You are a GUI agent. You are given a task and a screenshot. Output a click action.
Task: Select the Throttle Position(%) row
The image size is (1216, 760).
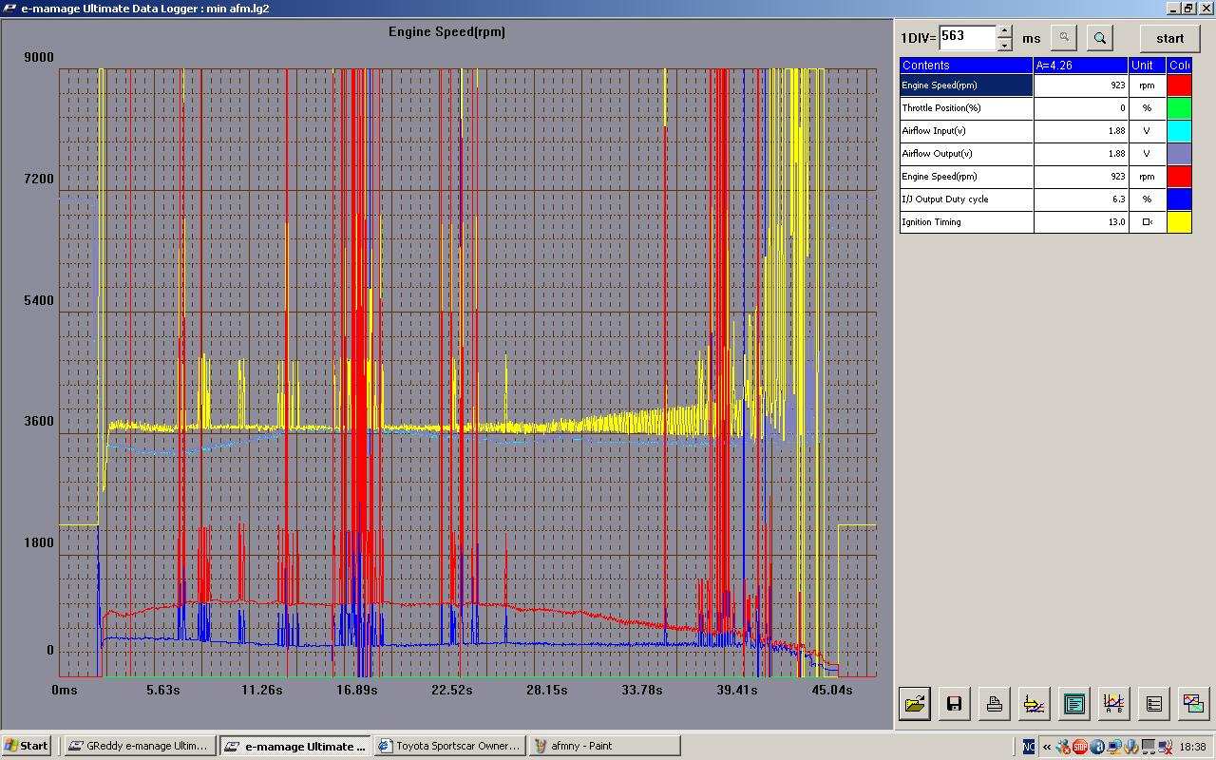(966, 108)
